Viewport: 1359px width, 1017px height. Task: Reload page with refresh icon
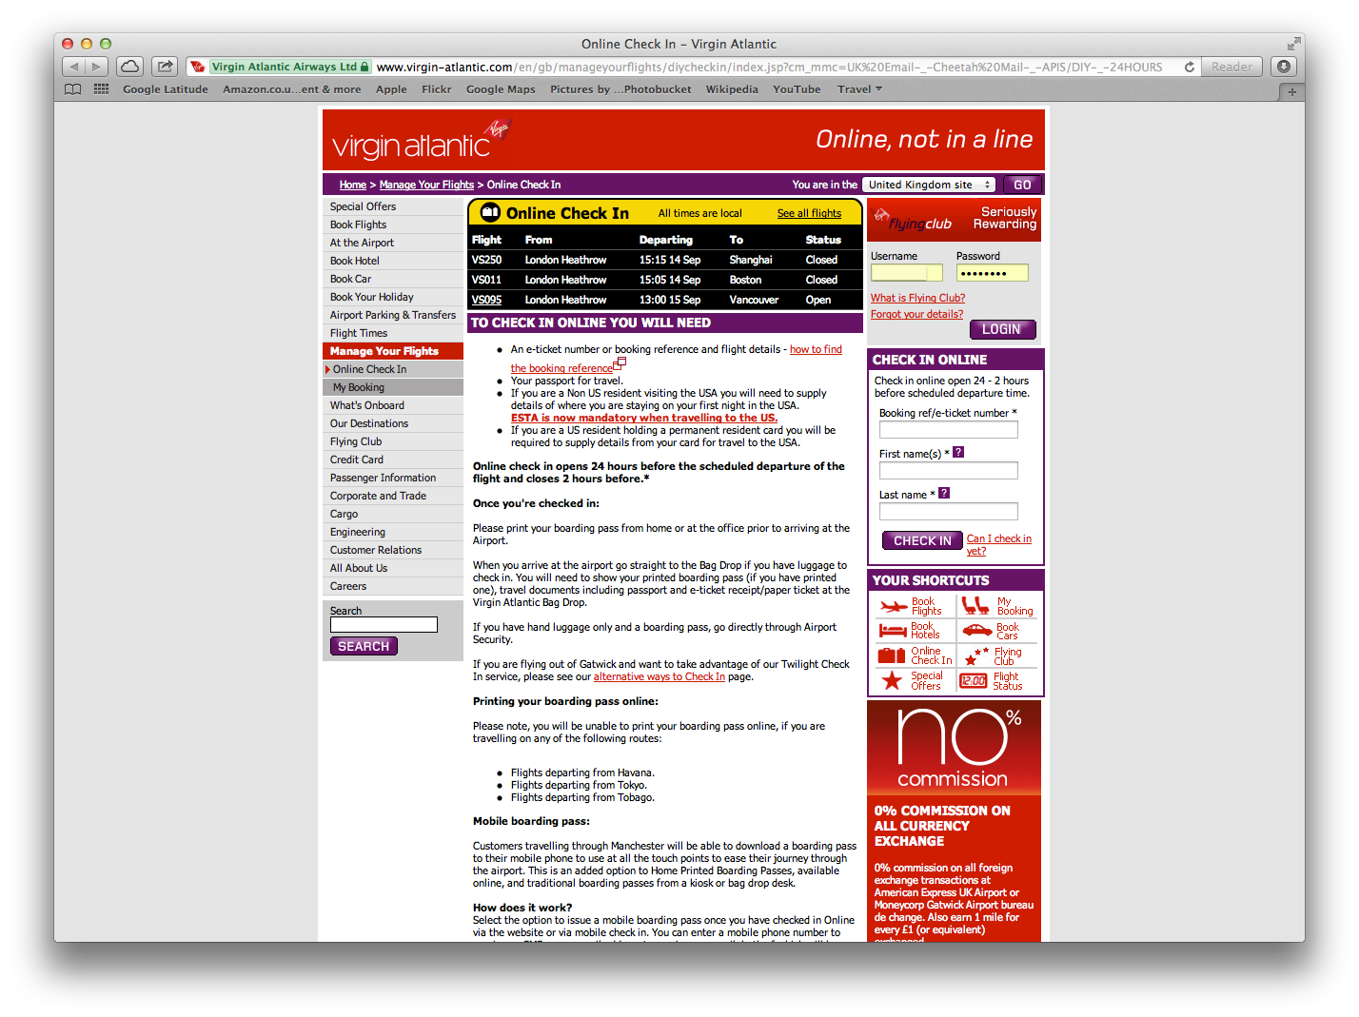point(1189,68)
